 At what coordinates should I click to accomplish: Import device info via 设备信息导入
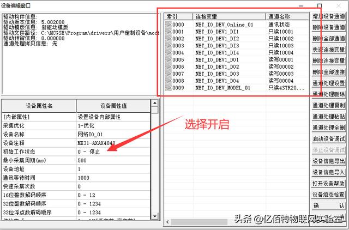pyautogui.click(x=328, y=172)
